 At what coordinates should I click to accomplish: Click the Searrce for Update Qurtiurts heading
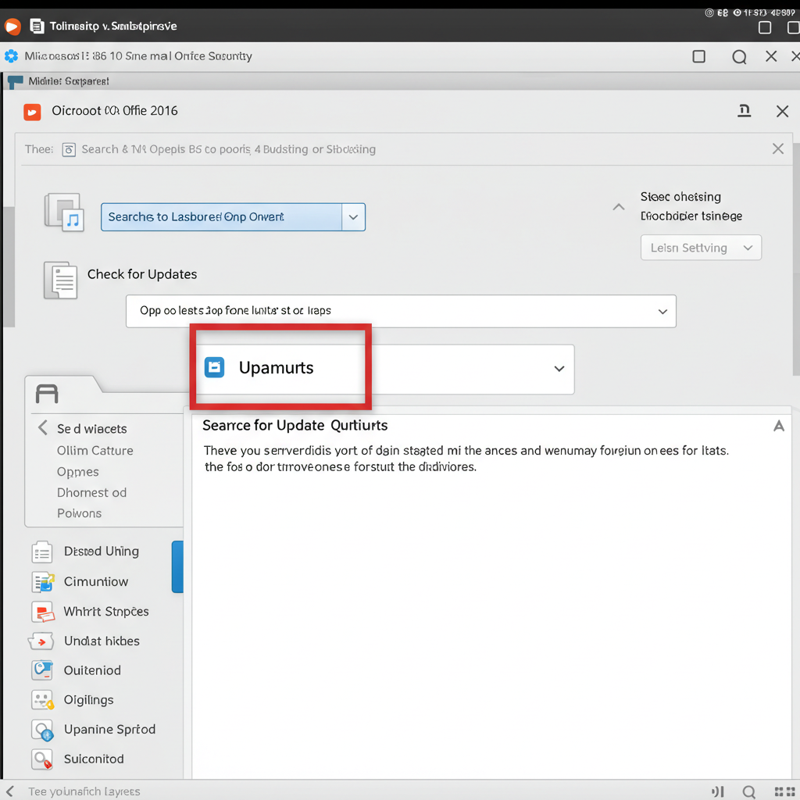[x=295, y=426]
